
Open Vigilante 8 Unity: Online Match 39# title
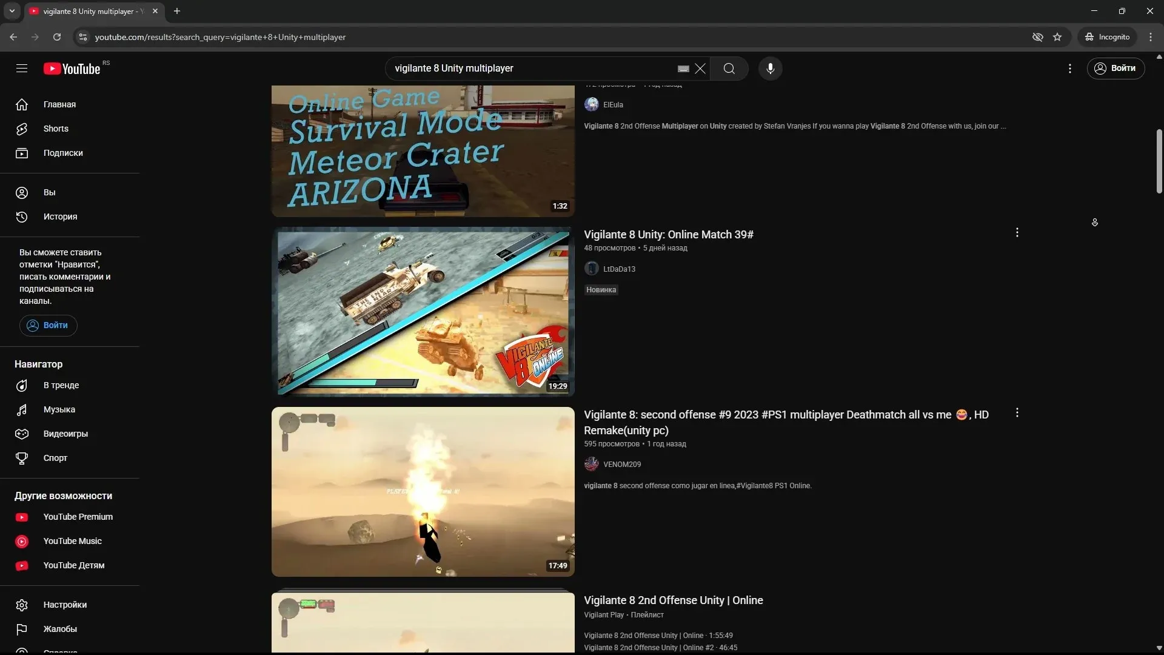pyautogui.click(x=668, y=235)
